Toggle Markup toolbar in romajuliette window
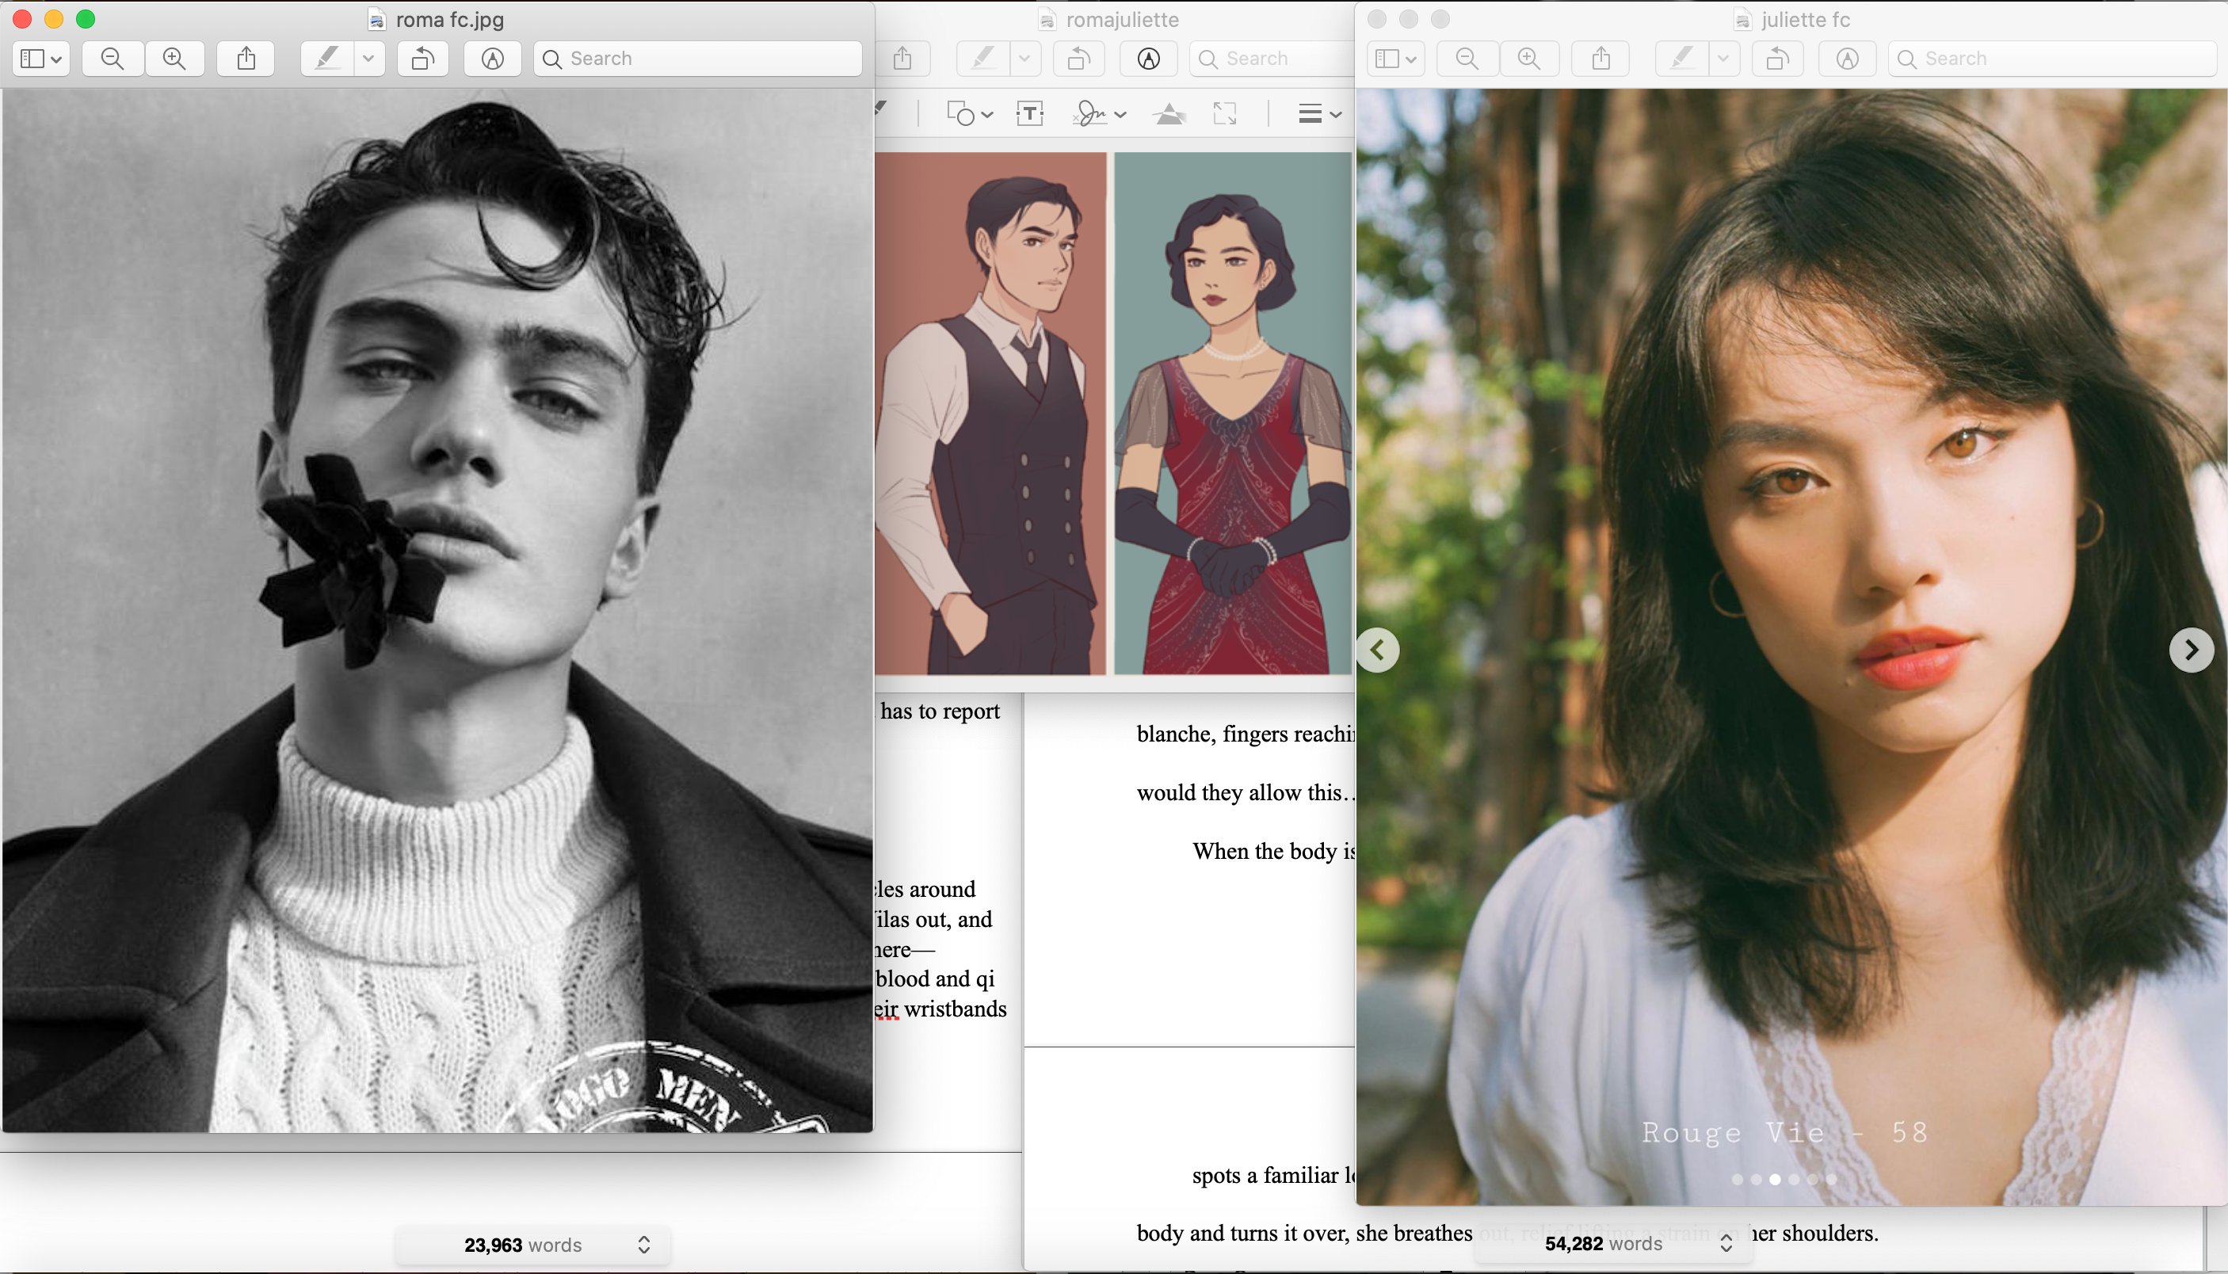Viewport: 2228px width, 1274px height. (1149, 59)
